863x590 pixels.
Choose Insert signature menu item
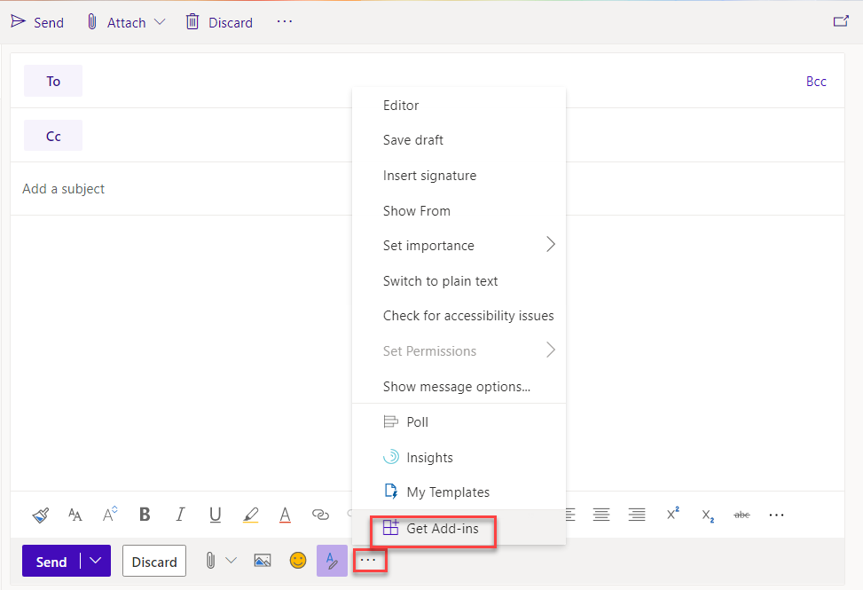pyautogui.click(x=429, y=176)
